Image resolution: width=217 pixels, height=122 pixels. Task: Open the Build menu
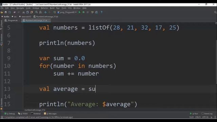52,8
